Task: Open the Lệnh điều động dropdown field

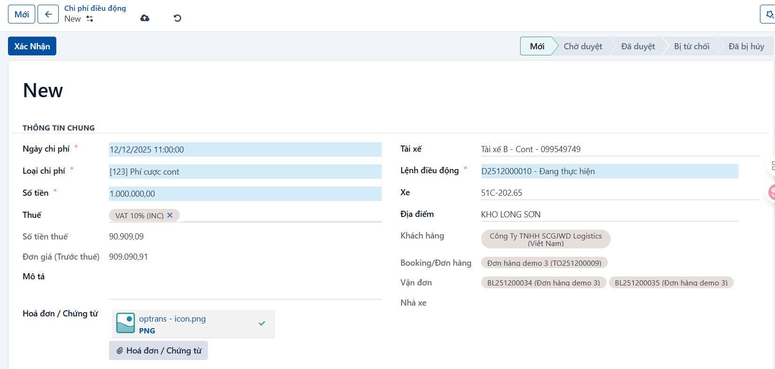Action: tap(609, 171)
